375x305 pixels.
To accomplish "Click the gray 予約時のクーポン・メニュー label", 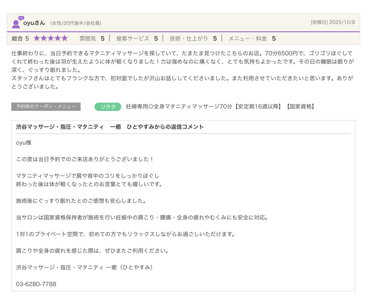I will pyautogui.click(x=46, y=106).
